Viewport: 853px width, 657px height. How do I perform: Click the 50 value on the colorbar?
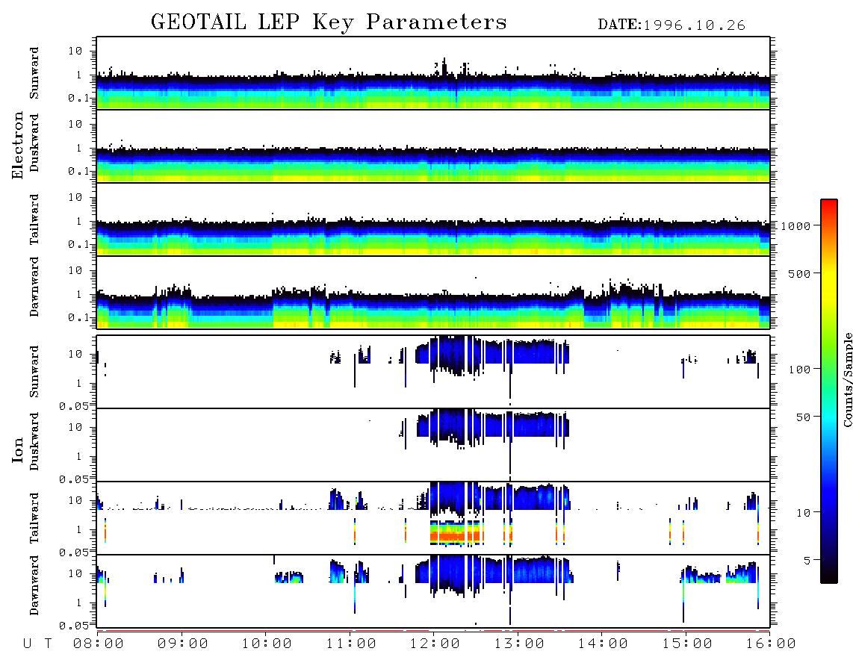pyautogui.click(x=803, y=417)
